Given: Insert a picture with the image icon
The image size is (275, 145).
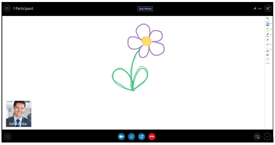Looking at the screenshot, I should (x=267, y=55).
